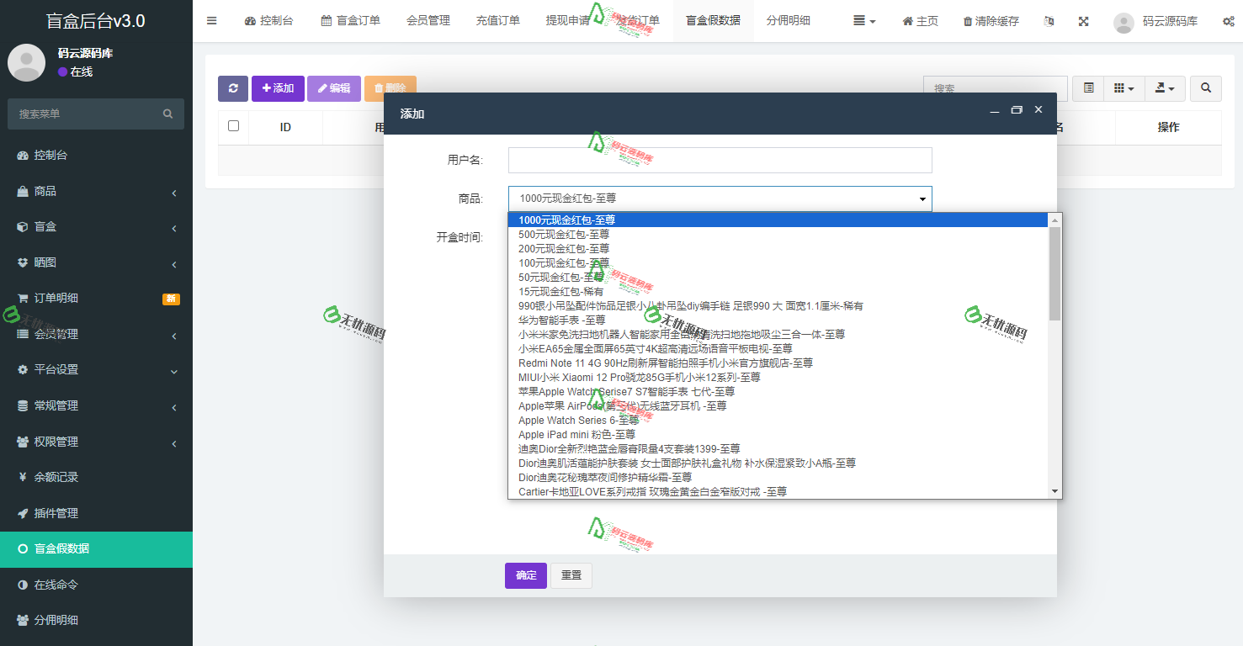
Task: Click the refresh icon in the toolbar
Action: click(x=233, y=87)
